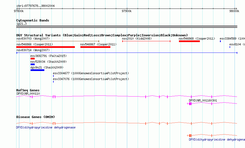
Task: Click the esv3347076 (1000GenomesConsortiumPilotProject) label
Action: (x=91, y=79)
